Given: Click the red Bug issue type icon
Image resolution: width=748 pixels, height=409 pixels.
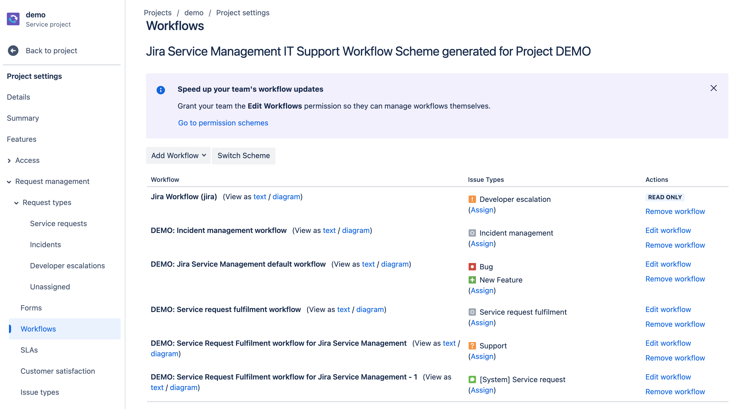Looking at the screenshot, I should (x=472, y=266).
